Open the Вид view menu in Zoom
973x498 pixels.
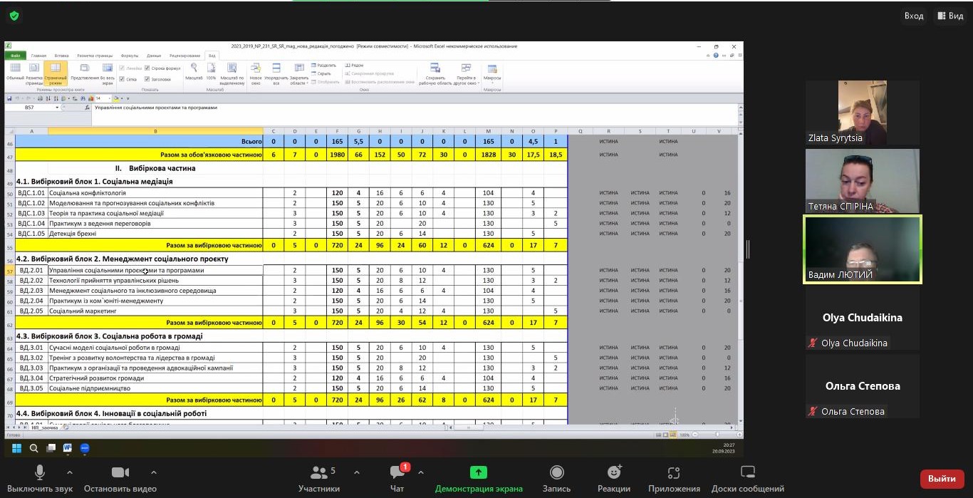pyautogui.click(x=950, y=16)
